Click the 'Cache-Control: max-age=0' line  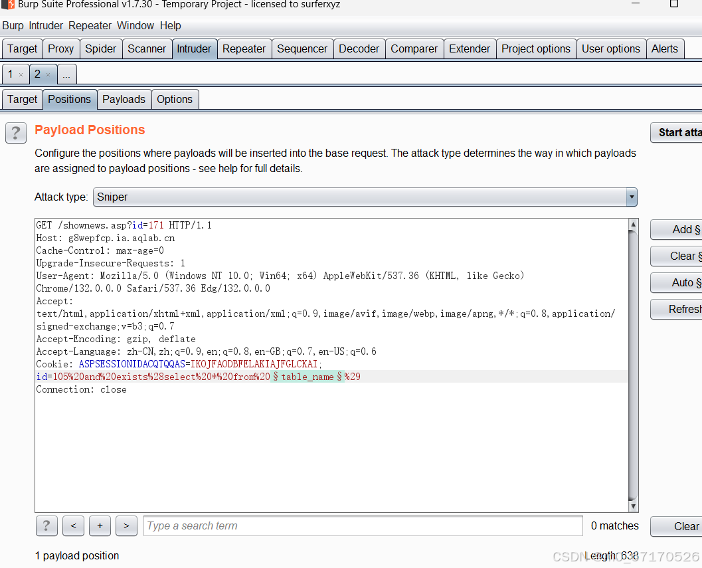[100, 250]
